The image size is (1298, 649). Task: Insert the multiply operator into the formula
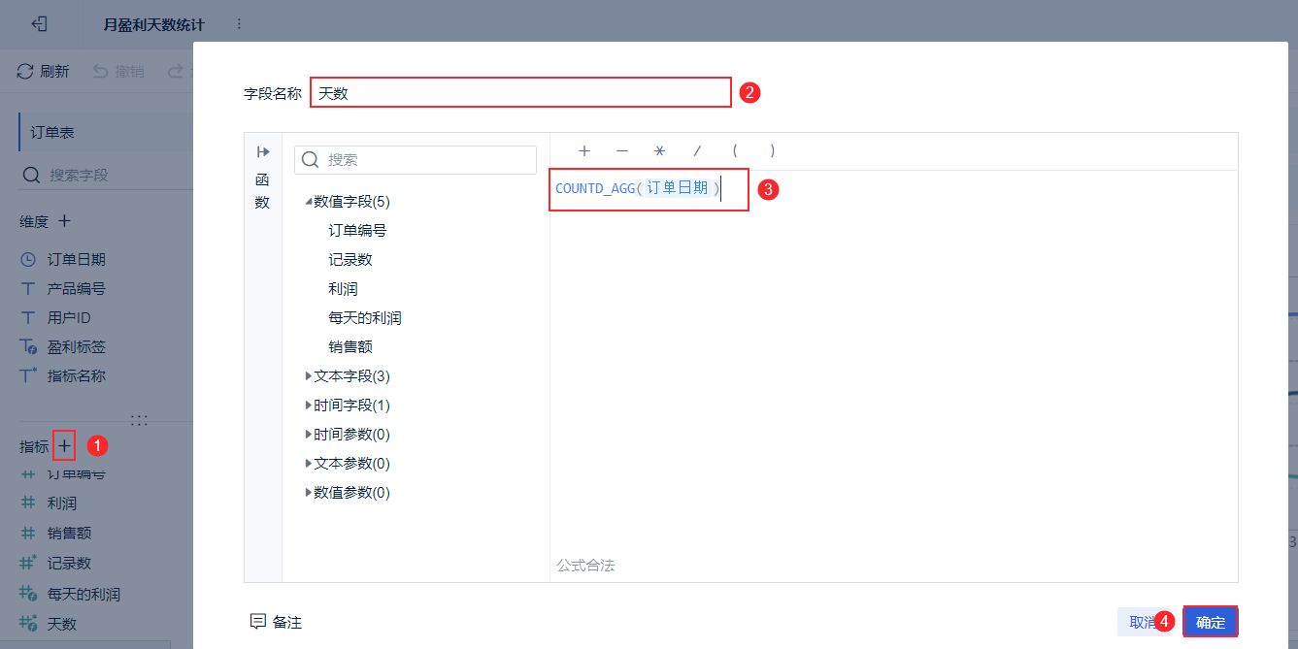coord(659,150)
